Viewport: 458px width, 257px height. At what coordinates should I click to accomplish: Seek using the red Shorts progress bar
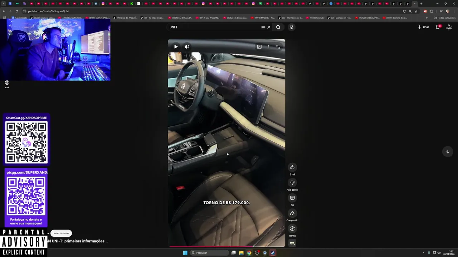click(x=226, y=246)
